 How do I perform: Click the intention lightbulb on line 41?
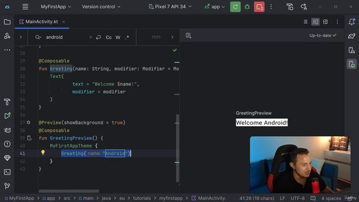43,153
